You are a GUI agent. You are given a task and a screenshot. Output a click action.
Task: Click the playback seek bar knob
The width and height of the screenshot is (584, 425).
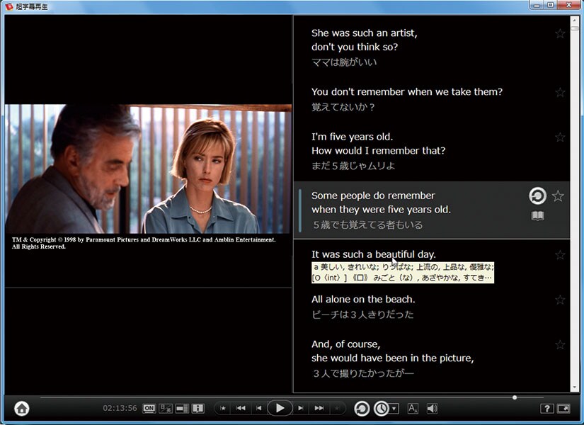pos(515,398)
